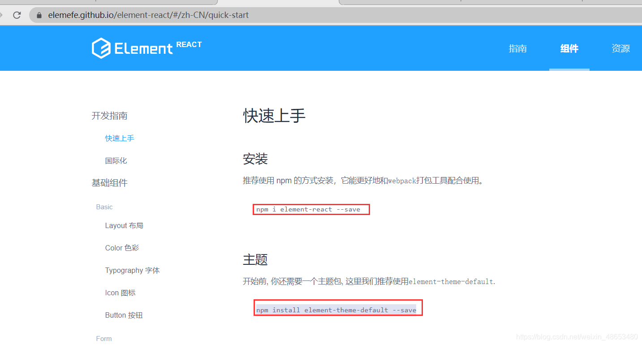
Task: Click the npm i element-react --save code
Action: (x=308, y=209)
